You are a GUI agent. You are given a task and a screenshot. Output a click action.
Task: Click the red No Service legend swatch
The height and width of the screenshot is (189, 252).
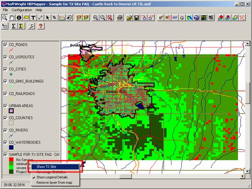pos(11,159)
